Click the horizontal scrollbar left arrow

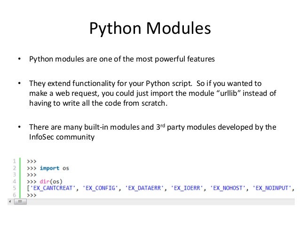point(10,202)
